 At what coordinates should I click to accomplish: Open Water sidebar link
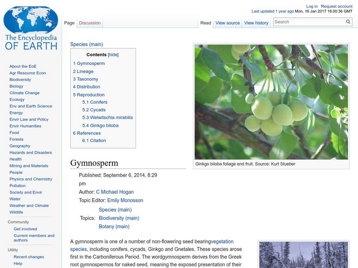click(15, 199)
